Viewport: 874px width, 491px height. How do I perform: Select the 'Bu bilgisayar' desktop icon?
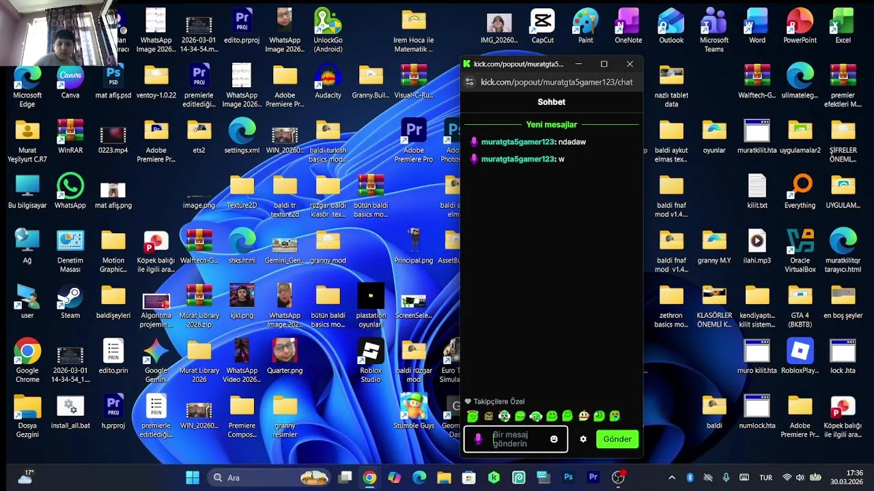tap(27, 192)
